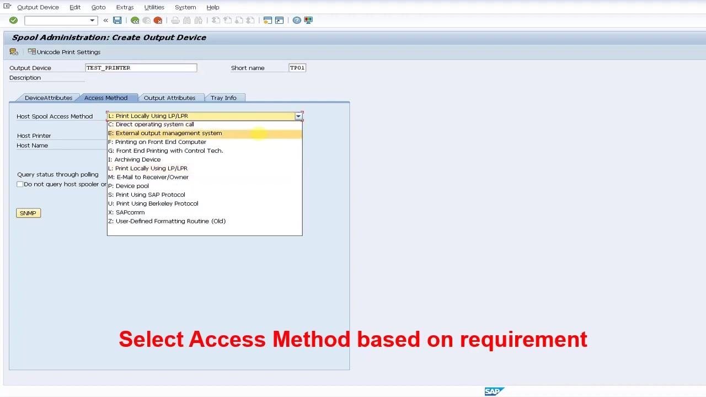Tick 'Do not query host spooler' checkbox

20,184
